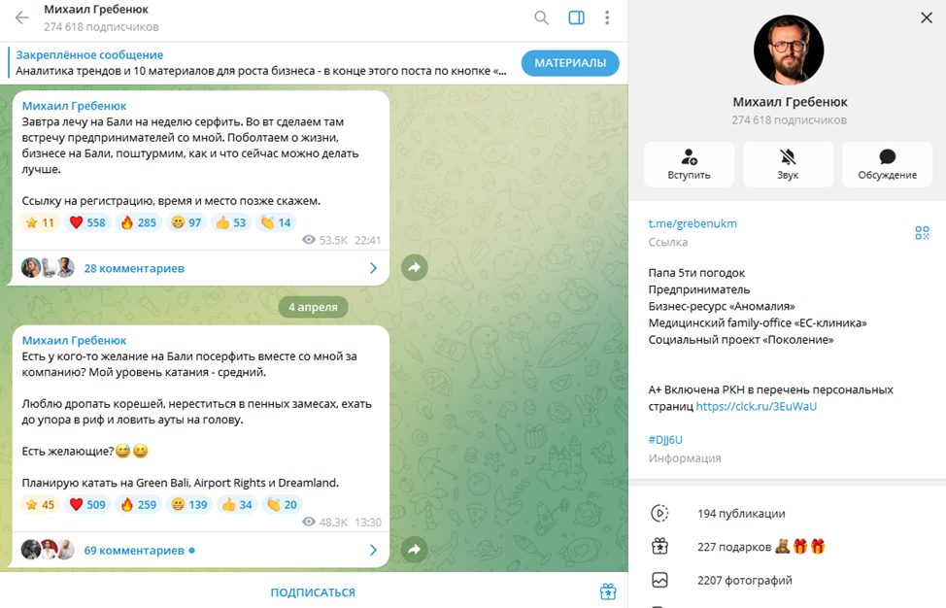Open Обсуждение discussion chat

click(x=887, y=164)
